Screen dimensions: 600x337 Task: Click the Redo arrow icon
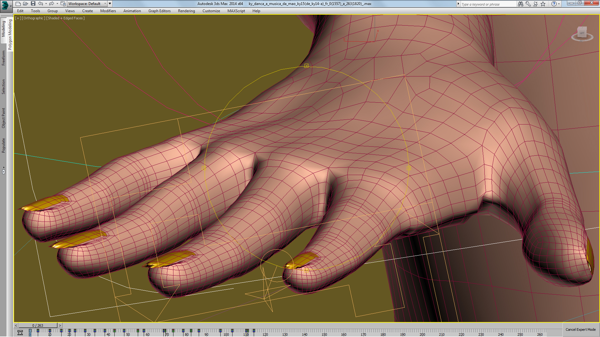pyautogui.click(x=52, y=4)
